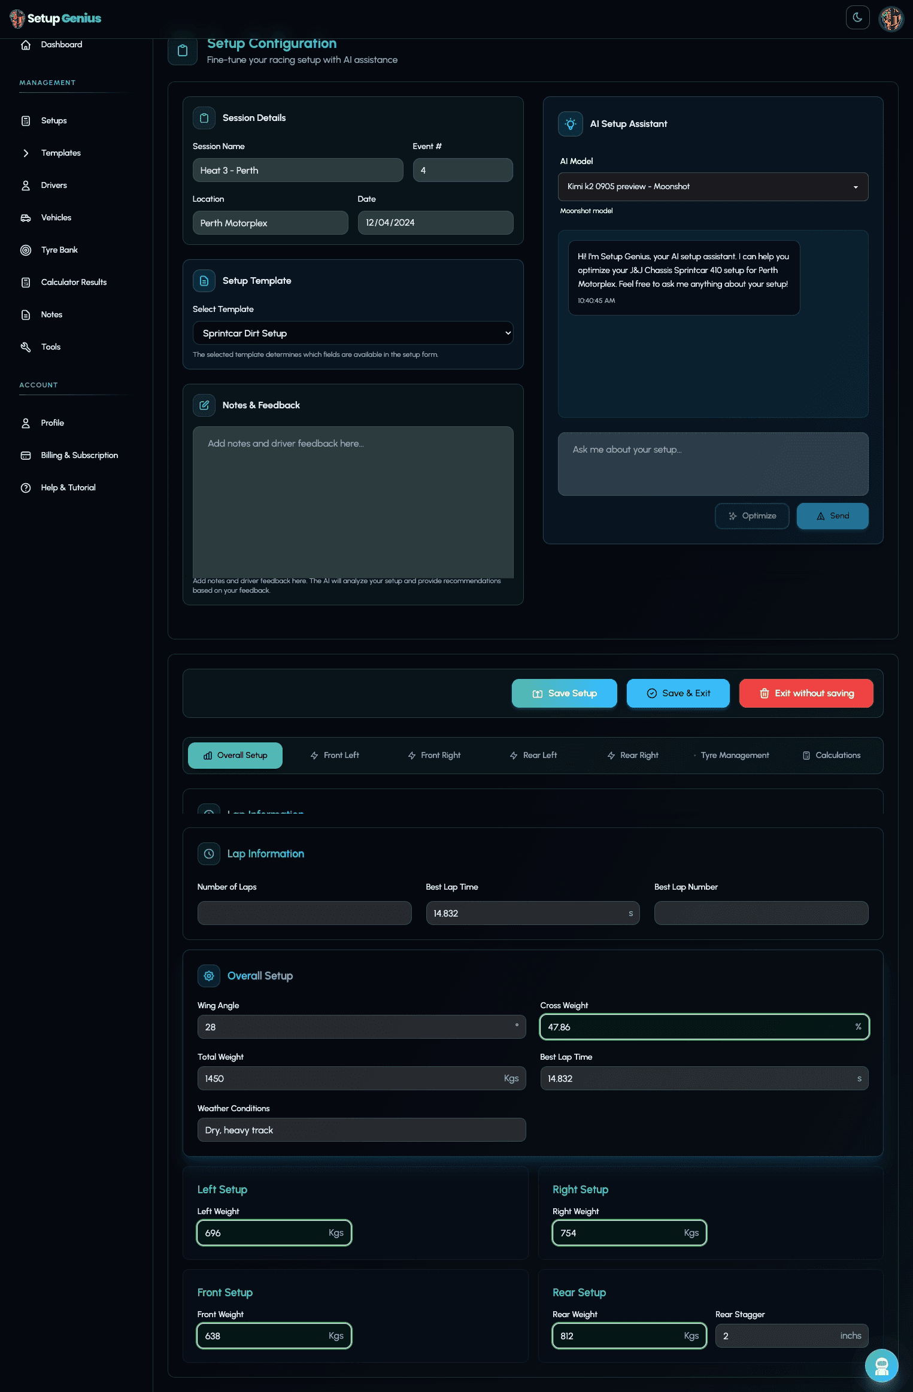Click the Rear Stagger field
The image size is (913, 1392).
791,1336
